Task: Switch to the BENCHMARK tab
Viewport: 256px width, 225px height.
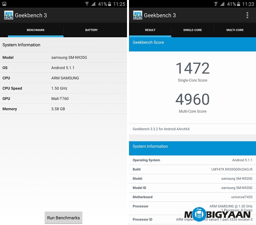Action: tap(36, 30)
